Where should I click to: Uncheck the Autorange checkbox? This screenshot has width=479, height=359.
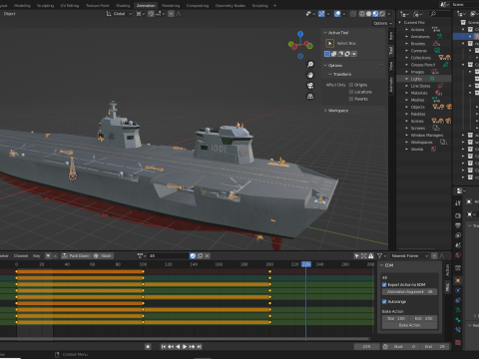coord(384,301)
